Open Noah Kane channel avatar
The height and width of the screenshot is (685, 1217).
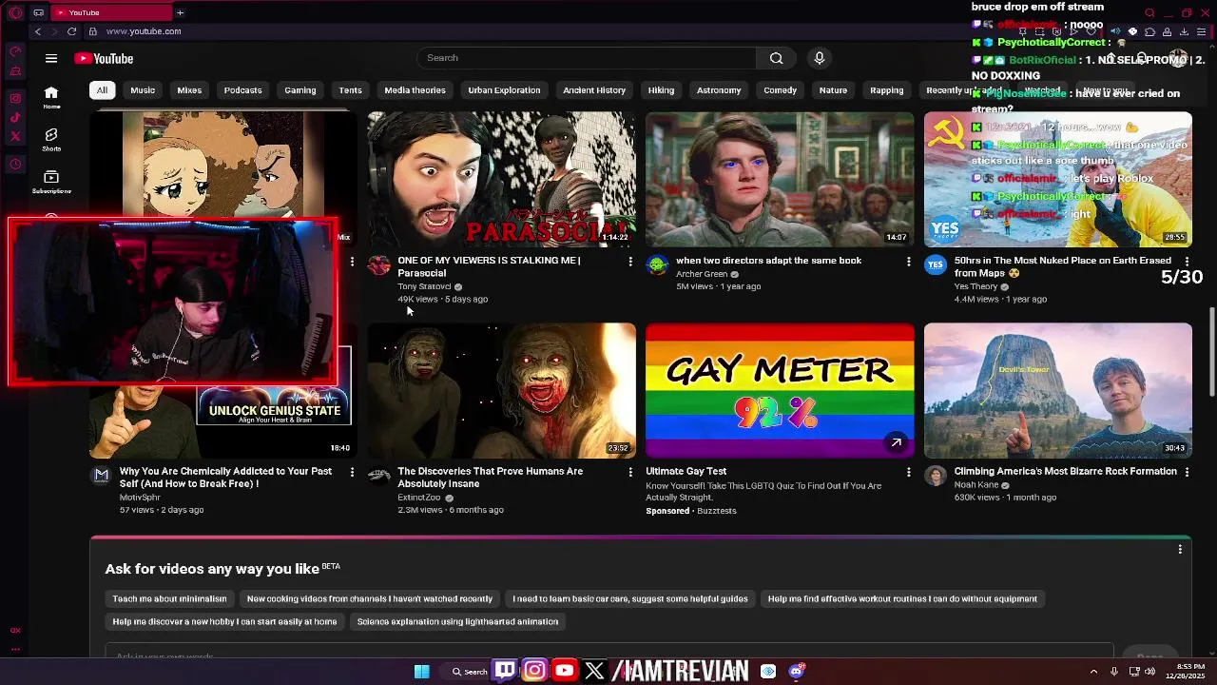coord(936,476)
